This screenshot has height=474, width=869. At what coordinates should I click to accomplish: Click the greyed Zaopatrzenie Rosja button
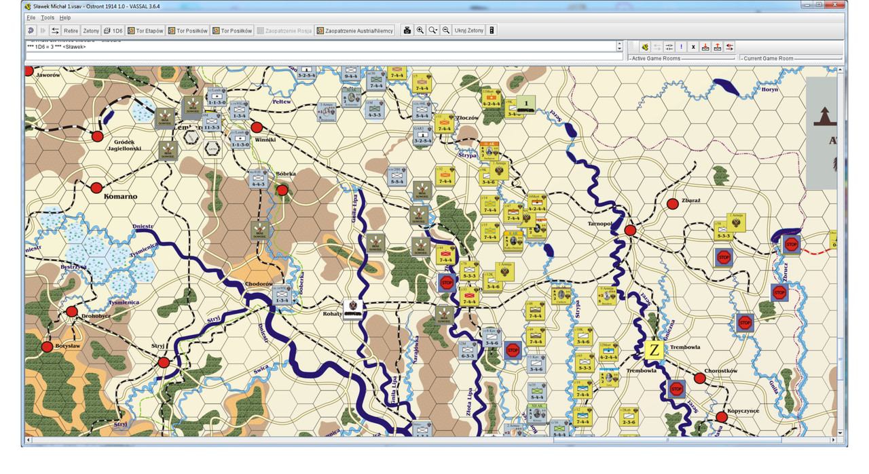click(284, 31)
